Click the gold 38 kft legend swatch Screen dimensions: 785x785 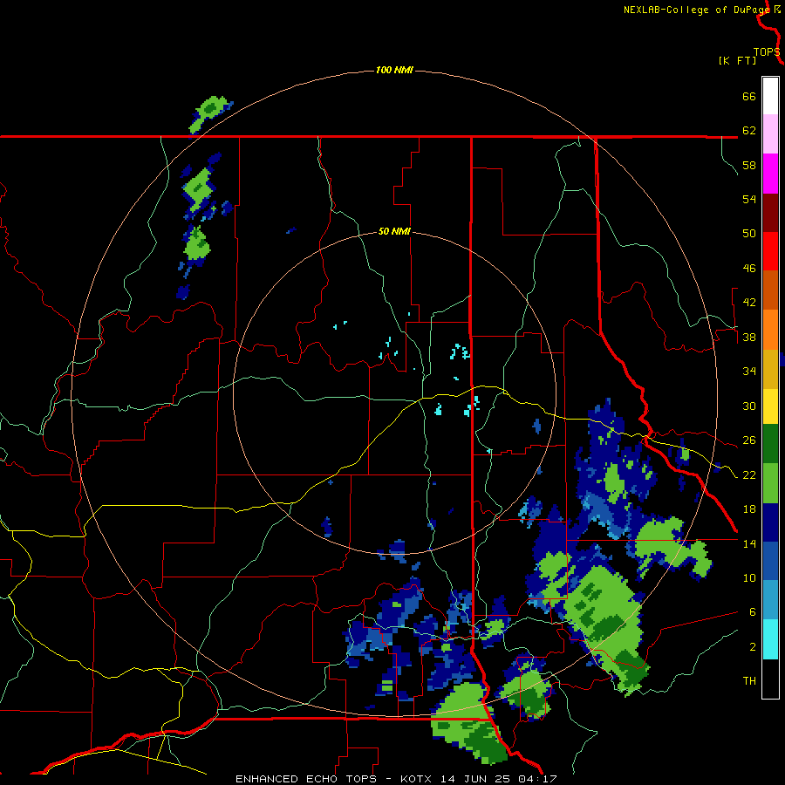tap(770, 369)
